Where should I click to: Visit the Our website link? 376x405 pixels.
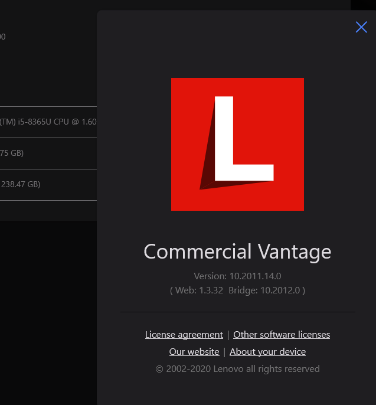pyautogui.click(x=194, y=351)
